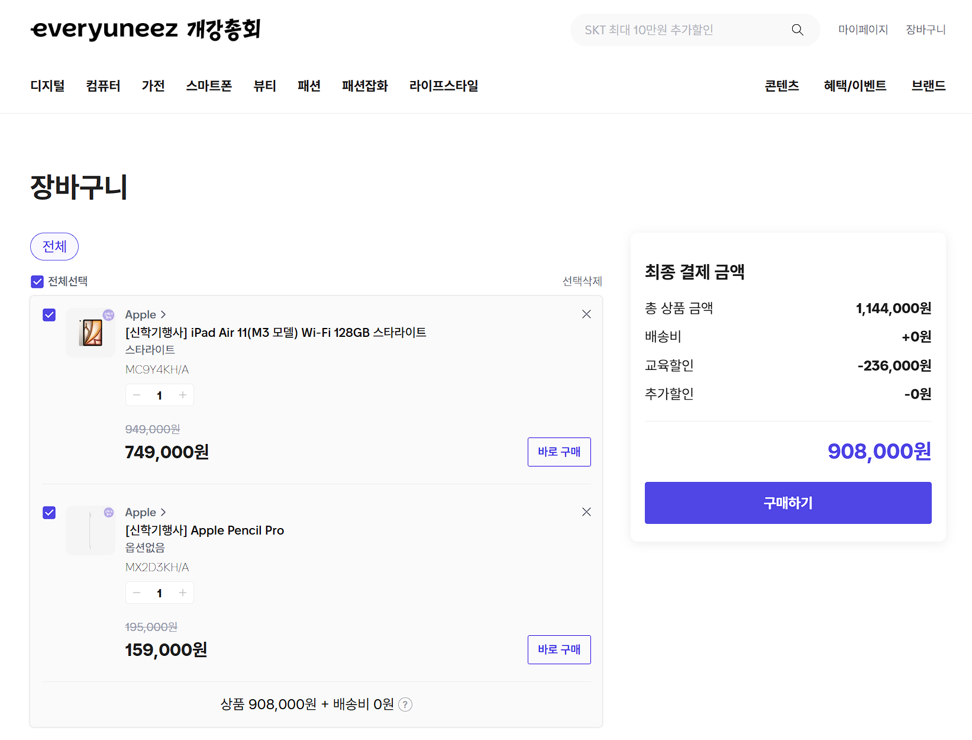Click 선택삭제 to delete selected items

tap(582, 281)
